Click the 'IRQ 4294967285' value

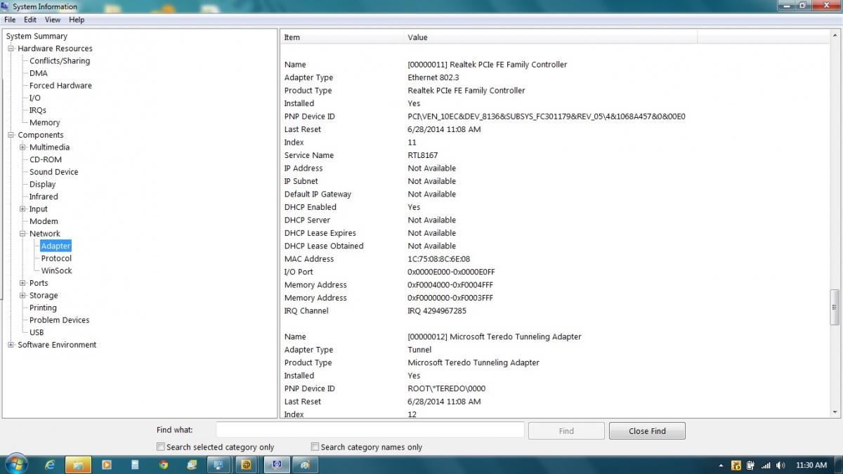tap(437, 311)
